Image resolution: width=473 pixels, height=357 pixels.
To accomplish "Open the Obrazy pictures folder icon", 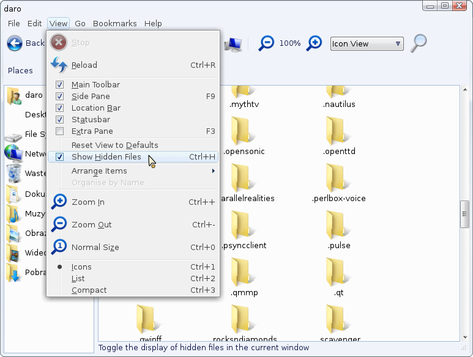I will [x=13, y=233].
